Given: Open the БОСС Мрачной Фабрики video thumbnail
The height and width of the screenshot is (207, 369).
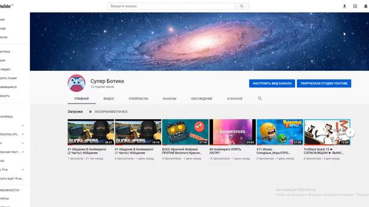Looking at the screenshot, I should [185, 132].
